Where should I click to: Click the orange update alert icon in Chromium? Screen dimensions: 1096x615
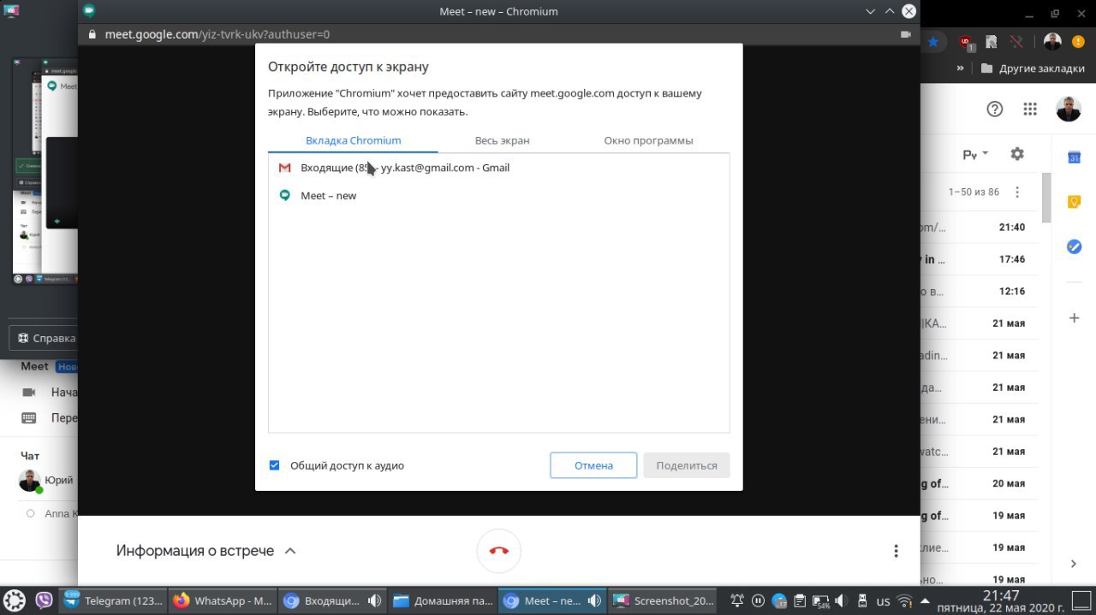pos(1078,41)
